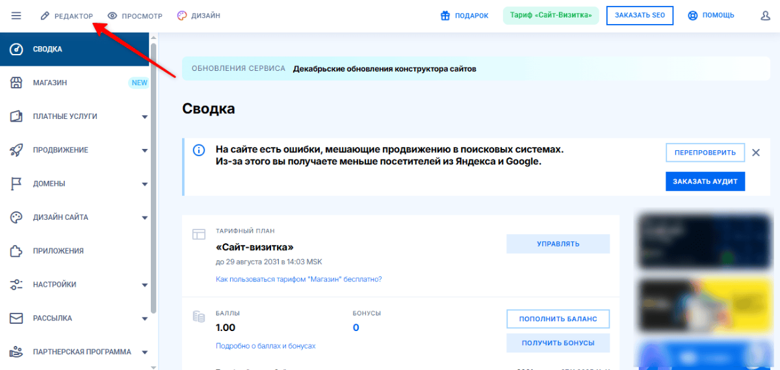Click the Управлять button
The width and height of the screenshot is (780, 370).
coord(558,244)
